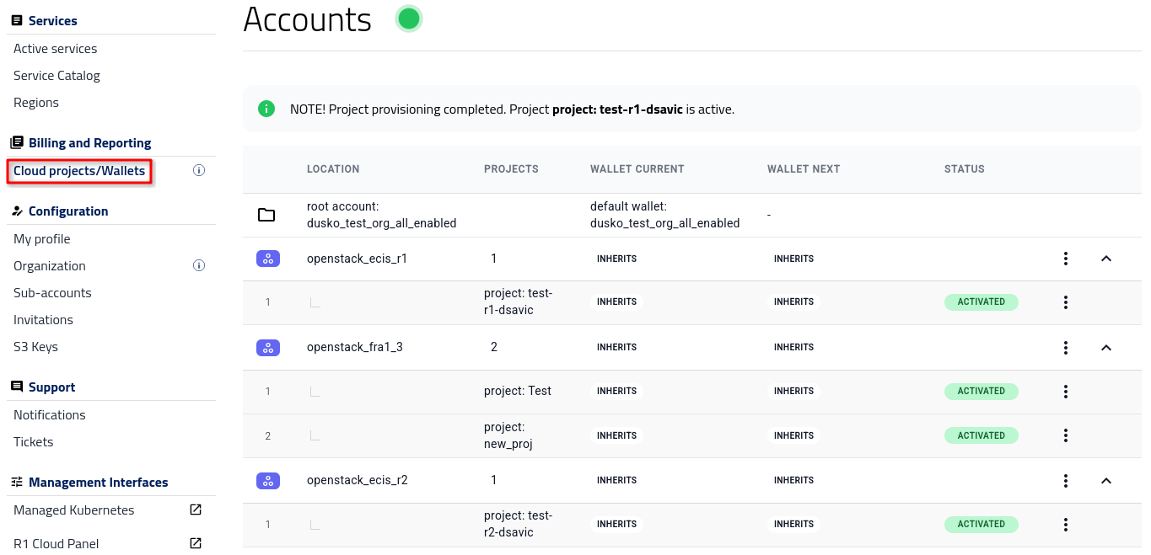The height and width of the screenshot is (555, 1151).
Task: Open Tickets page
Action: pos(34,442)
